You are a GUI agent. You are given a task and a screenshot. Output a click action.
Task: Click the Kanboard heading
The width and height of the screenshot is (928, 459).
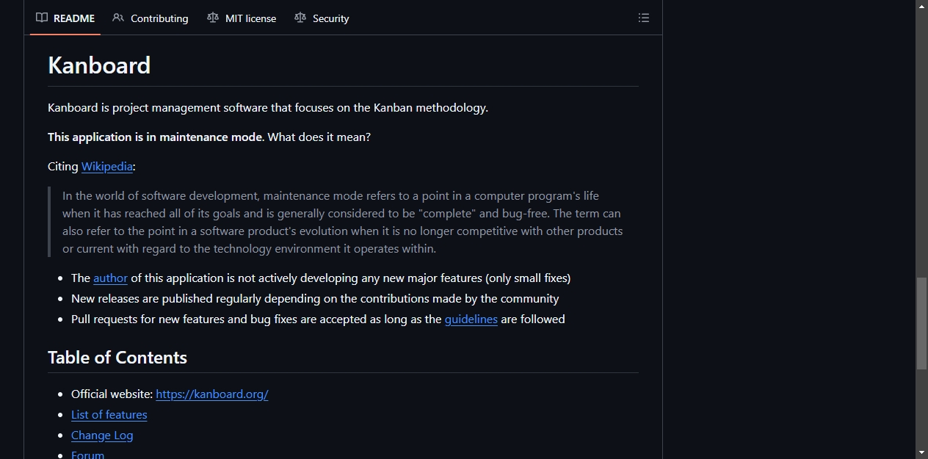99,65
